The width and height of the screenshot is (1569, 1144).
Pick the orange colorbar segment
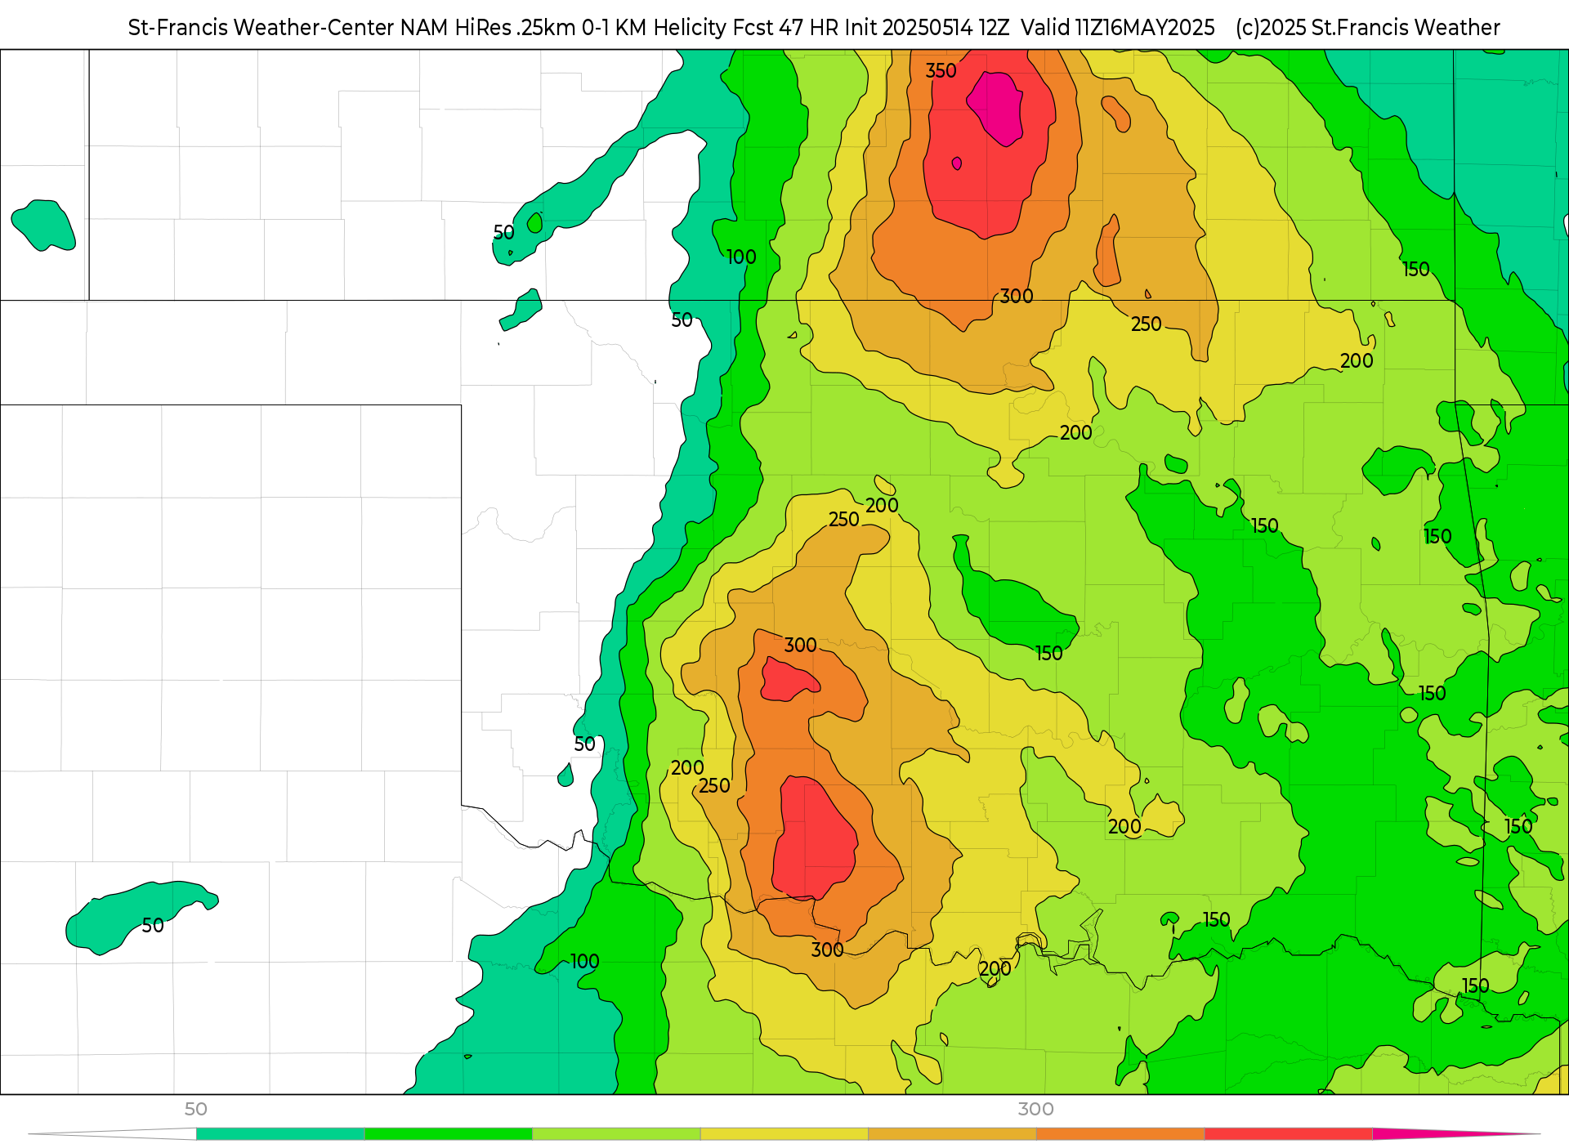1120,1133
